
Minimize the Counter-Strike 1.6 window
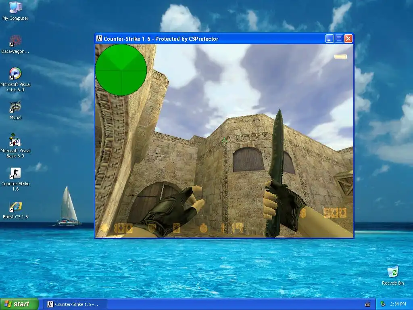click(x=330, y=39)
